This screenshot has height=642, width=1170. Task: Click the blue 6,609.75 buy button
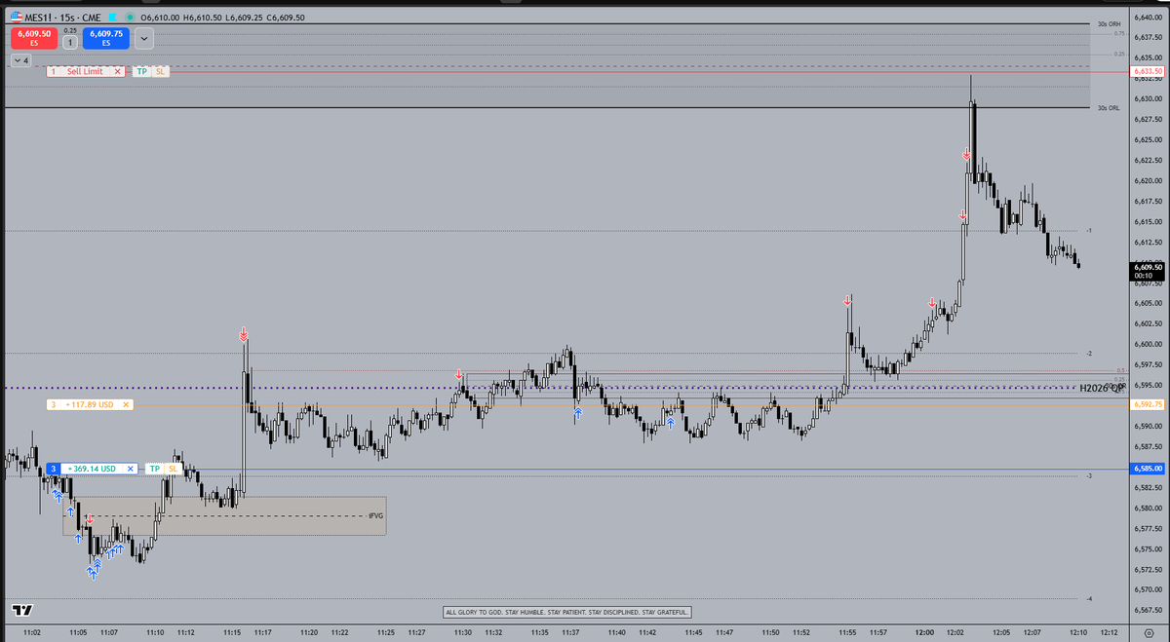(105, 37)
